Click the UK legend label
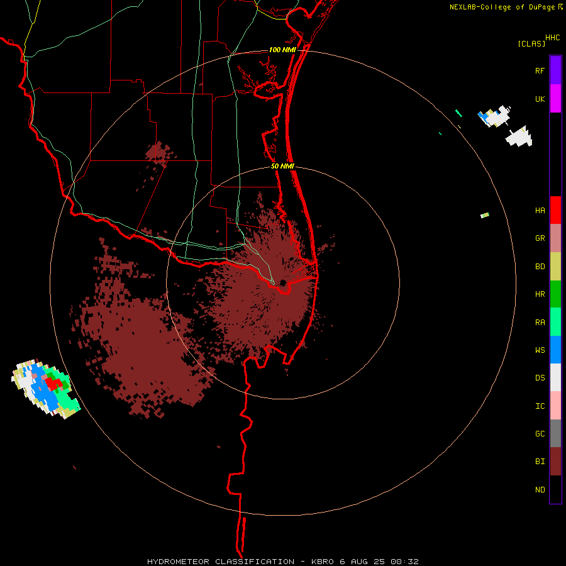The image size is (566, 566). (540, 99)
